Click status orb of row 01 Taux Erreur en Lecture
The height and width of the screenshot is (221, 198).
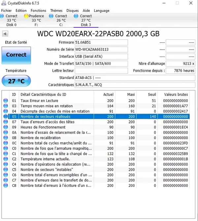pyautogui.click(x=6, y=101)
